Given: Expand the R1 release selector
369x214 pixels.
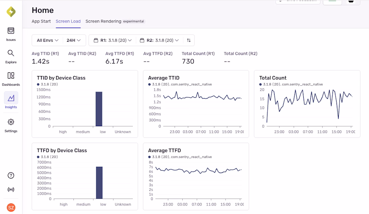Looking at the screenshot, I should point(112,40).
